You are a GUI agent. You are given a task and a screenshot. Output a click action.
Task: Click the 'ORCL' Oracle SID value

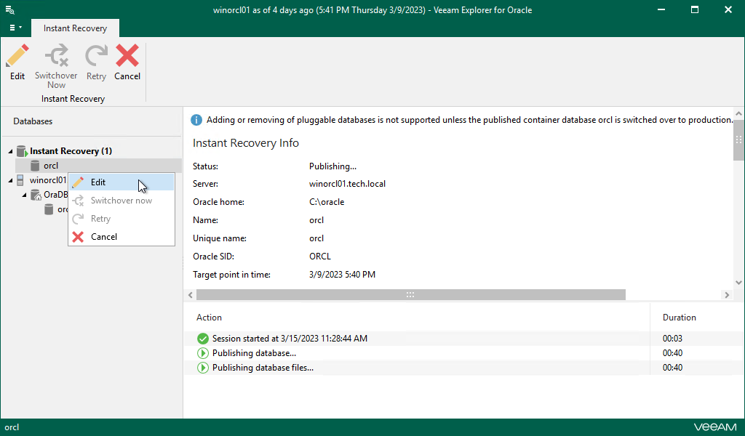click(320, 257)
